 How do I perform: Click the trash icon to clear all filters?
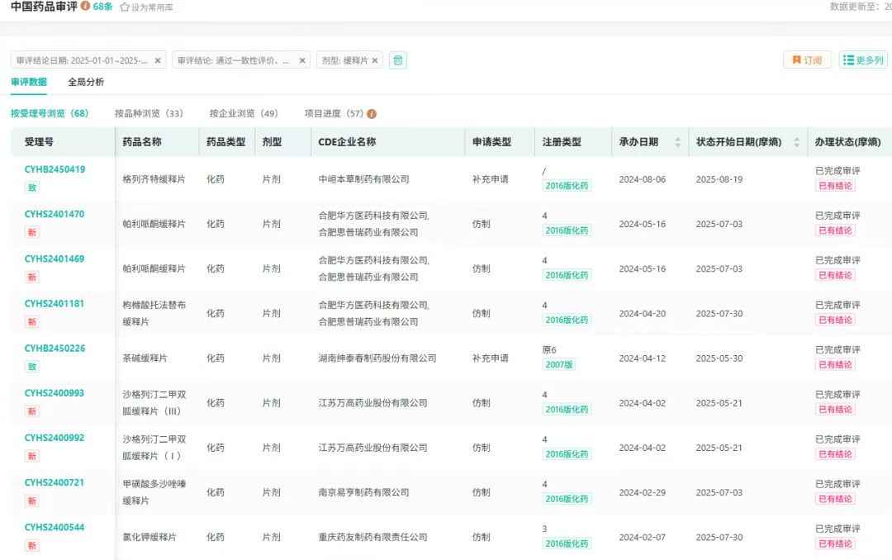click(x=398, y=60)
